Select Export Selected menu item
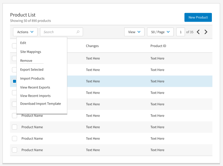 pos(32,70)
